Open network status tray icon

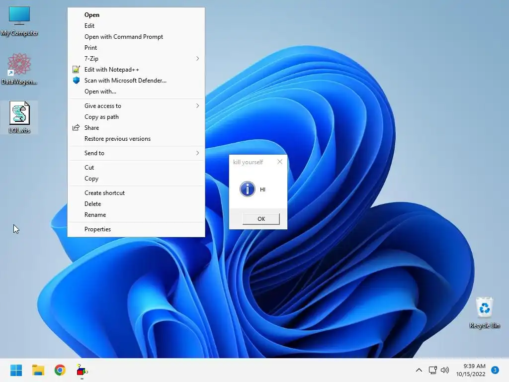(432, 370)
